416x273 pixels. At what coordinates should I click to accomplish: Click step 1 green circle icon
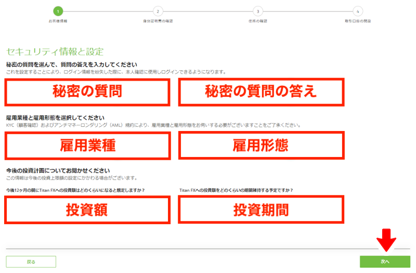click(x=58, y=11)
